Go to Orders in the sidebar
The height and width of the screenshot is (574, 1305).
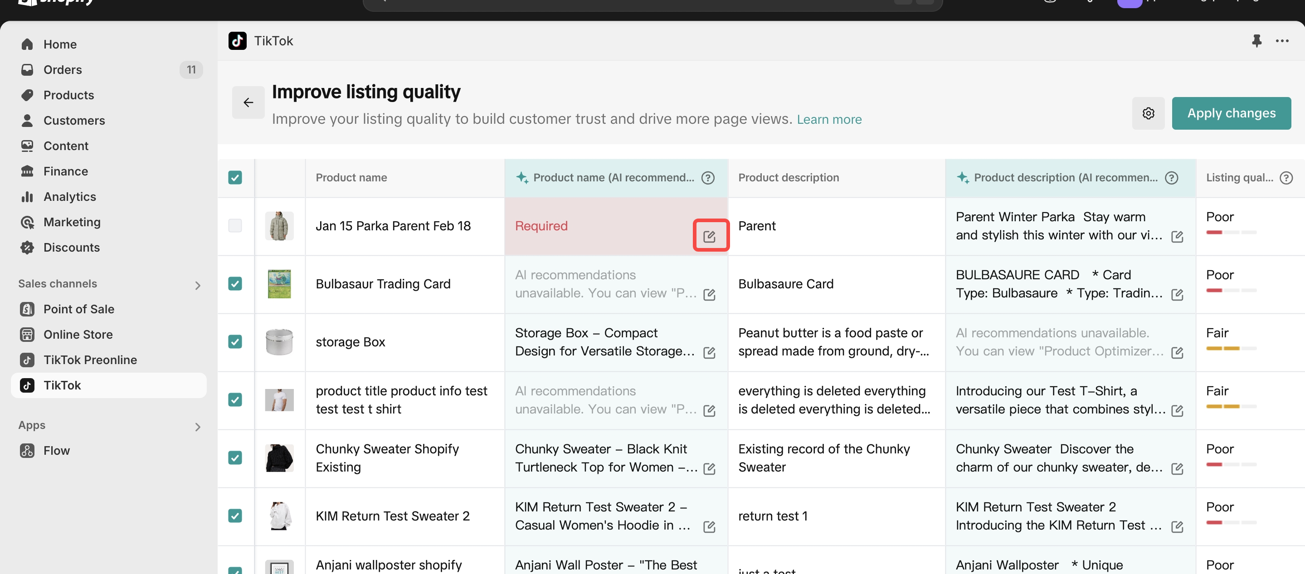coord(62,69)
